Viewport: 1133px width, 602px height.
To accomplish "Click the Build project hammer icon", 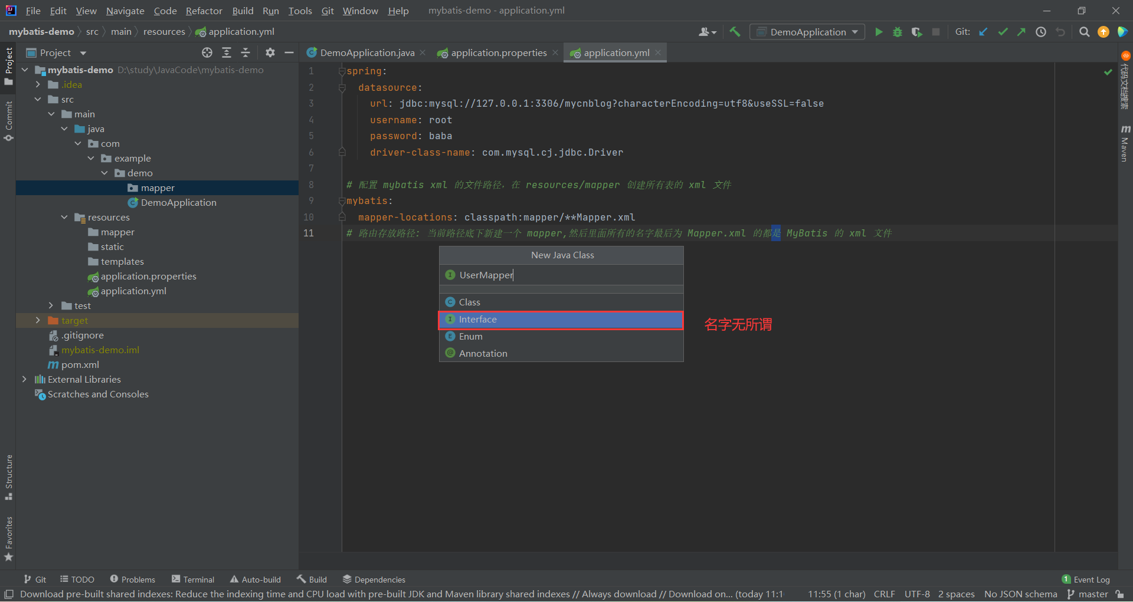I will [735, 32].
